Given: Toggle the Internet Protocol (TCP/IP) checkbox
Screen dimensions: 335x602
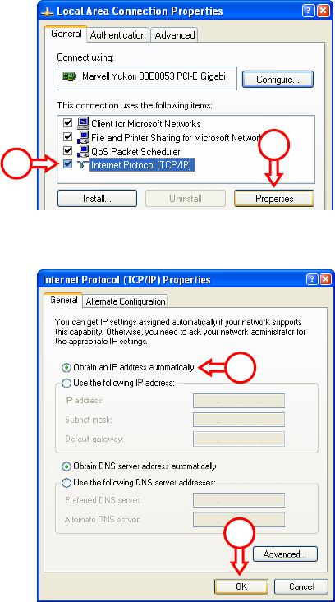Looking at the screenshot, I should click(x=68, y=164).
